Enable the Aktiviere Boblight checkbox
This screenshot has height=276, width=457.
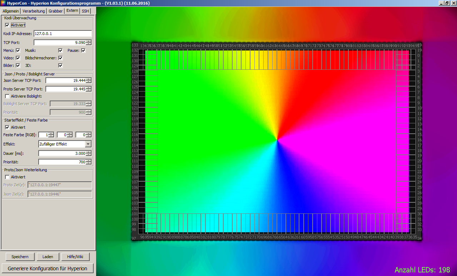point(7,96)
